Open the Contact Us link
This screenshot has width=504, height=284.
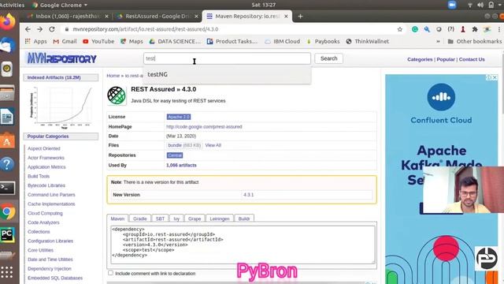[x=472, y=60]
